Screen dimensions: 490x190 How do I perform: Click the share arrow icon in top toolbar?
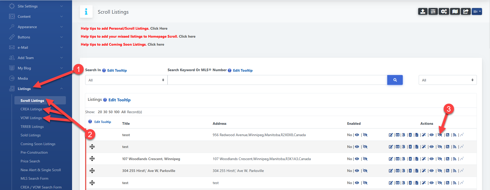pos(466,12)
